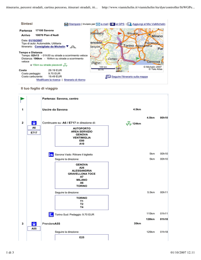Click the toll payment icon at Torino Sud

pyautogui.click(x=51, y=214)
